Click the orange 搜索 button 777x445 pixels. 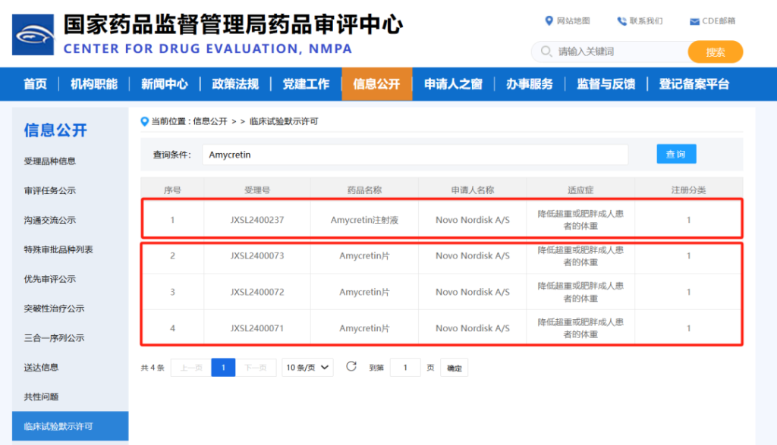point(715,52)
